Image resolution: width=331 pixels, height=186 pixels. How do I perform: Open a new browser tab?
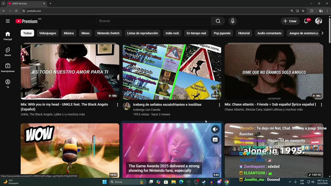[50, 3]
